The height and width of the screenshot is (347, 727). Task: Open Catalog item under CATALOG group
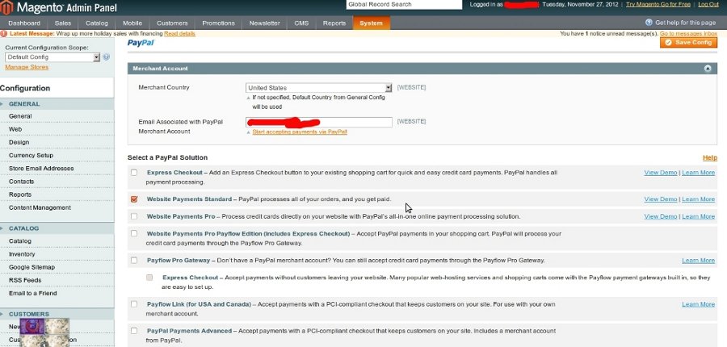(x=20, y=241)
